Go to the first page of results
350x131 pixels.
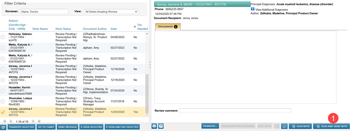coord(5,121)
